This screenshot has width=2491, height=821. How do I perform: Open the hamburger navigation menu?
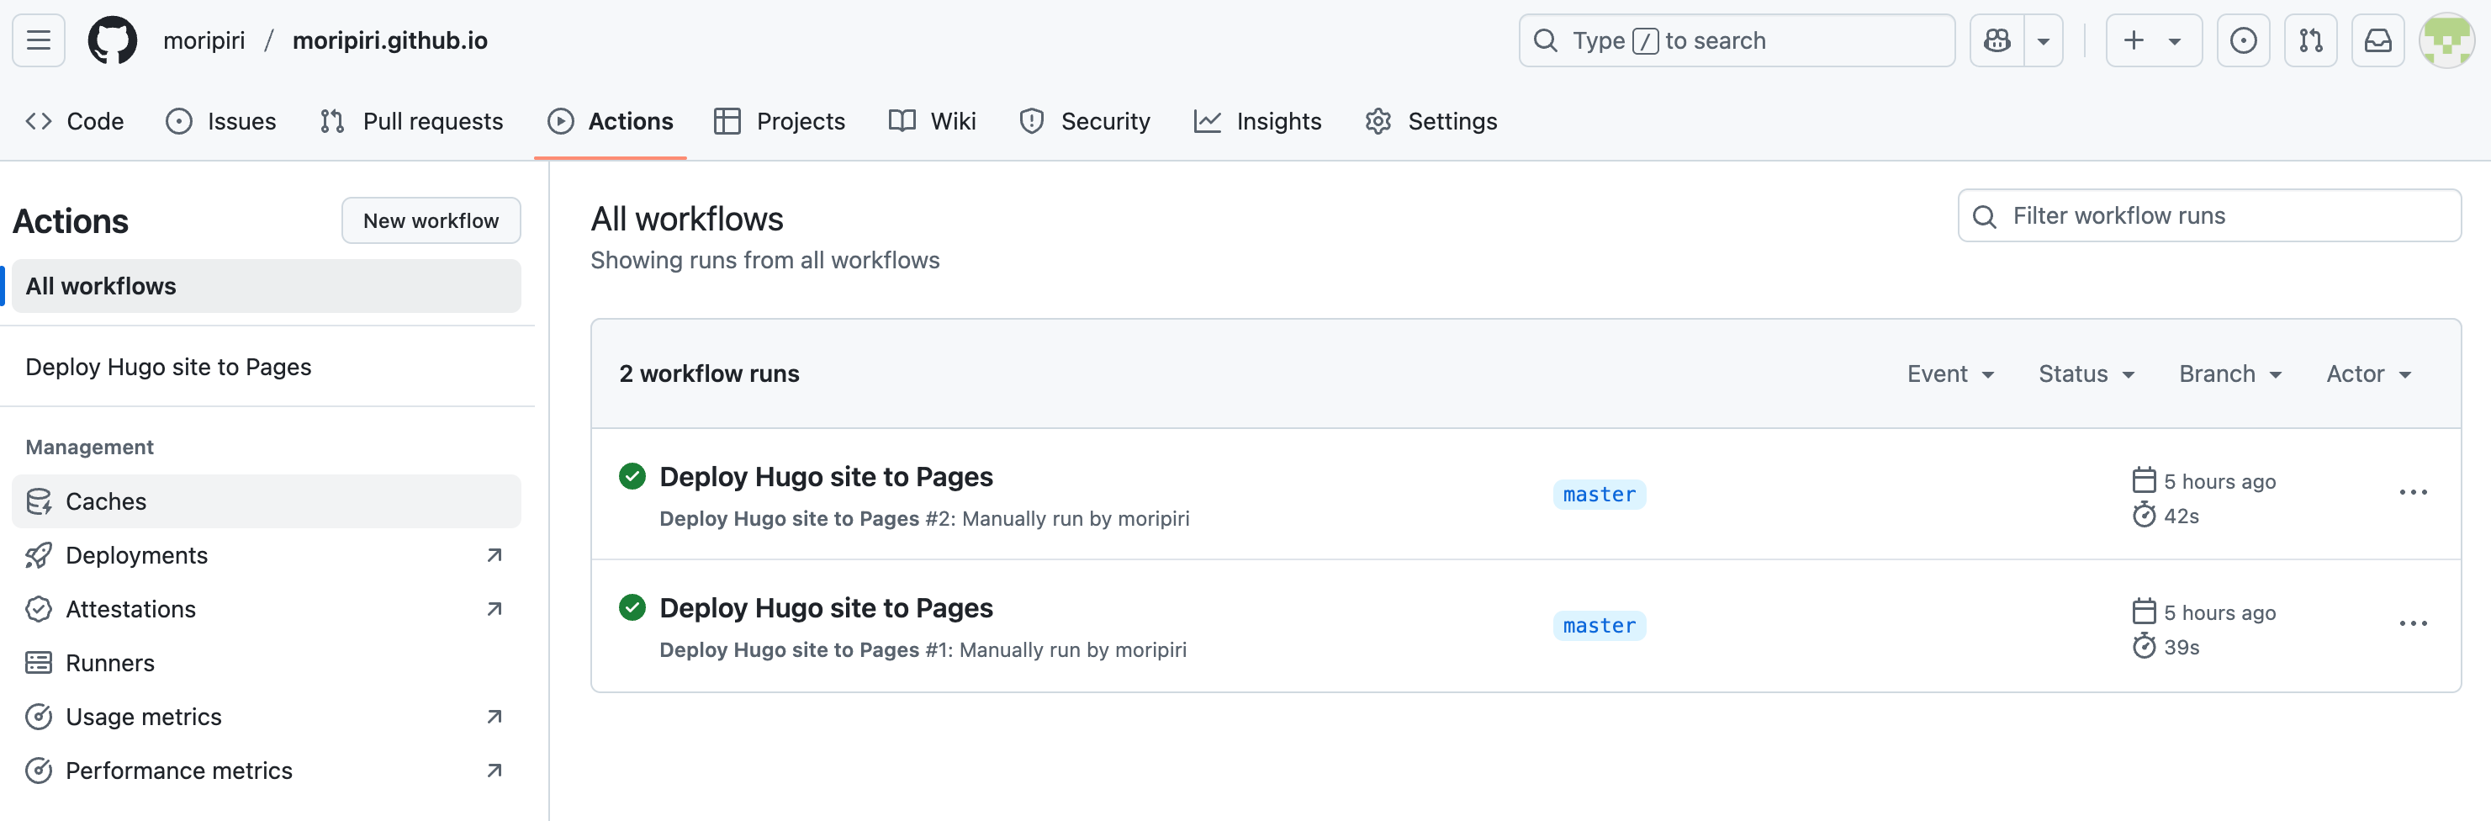pos(39,40)
